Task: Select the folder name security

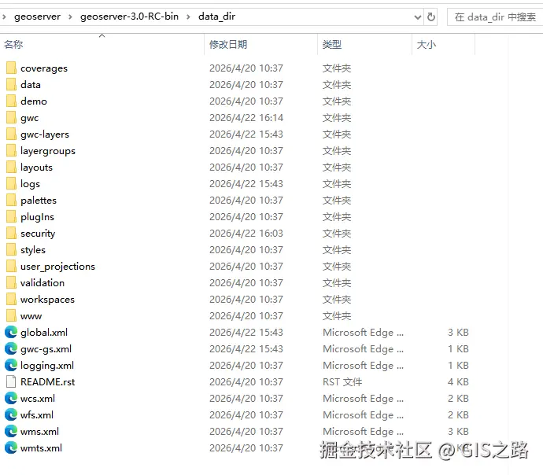Action: [x=38, y=234]
